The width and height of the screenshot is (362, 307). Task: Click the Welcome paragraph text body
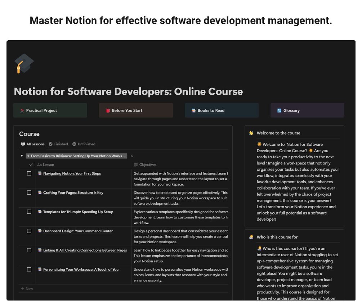point(298,182)
